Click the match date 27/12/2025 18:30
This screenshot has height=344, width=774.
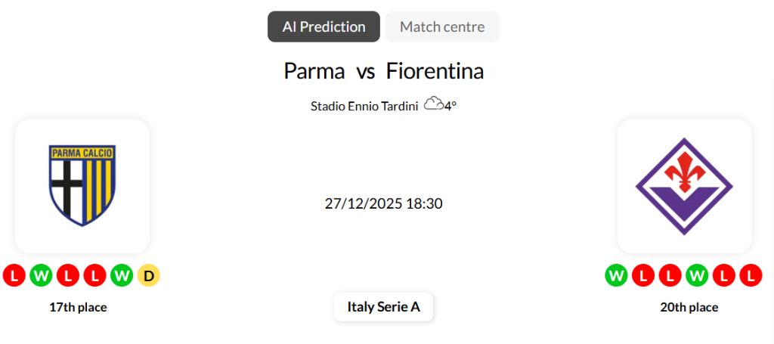coord(383,203)
